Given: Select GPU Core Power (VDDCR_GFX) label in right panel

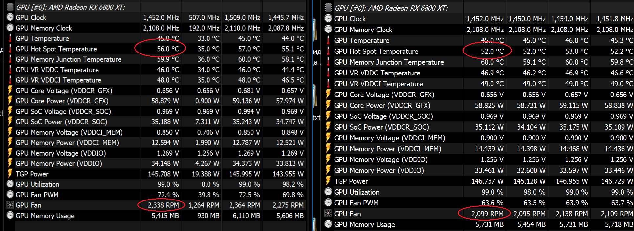Looking at the screenshot, I should tap(382, 105).
